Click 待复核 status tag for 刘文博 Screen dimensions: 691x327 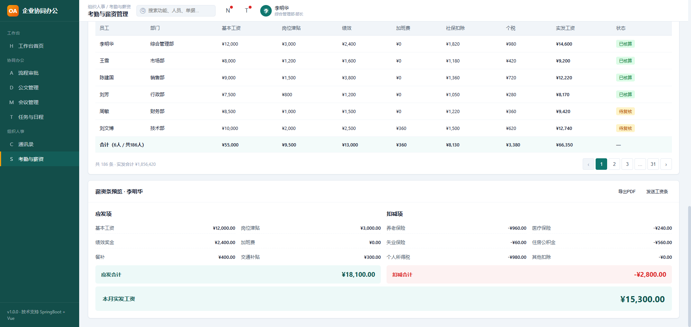[625, 128]
